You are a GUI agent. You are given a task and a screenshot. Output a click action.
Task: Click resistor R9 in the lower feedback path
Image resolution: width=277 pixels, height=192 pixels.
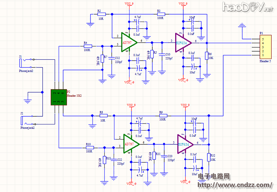(162, 116)
